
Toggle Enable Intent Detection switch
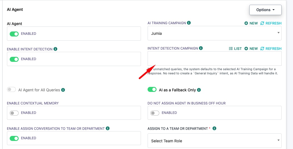[14, 59]
